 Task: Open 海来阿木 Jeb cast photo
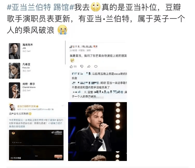(x=14, y=51)
